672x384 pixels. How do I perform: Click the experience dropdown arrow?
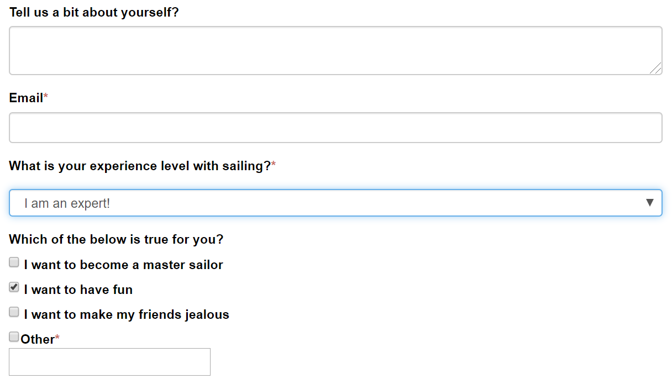tap(650, 203)
